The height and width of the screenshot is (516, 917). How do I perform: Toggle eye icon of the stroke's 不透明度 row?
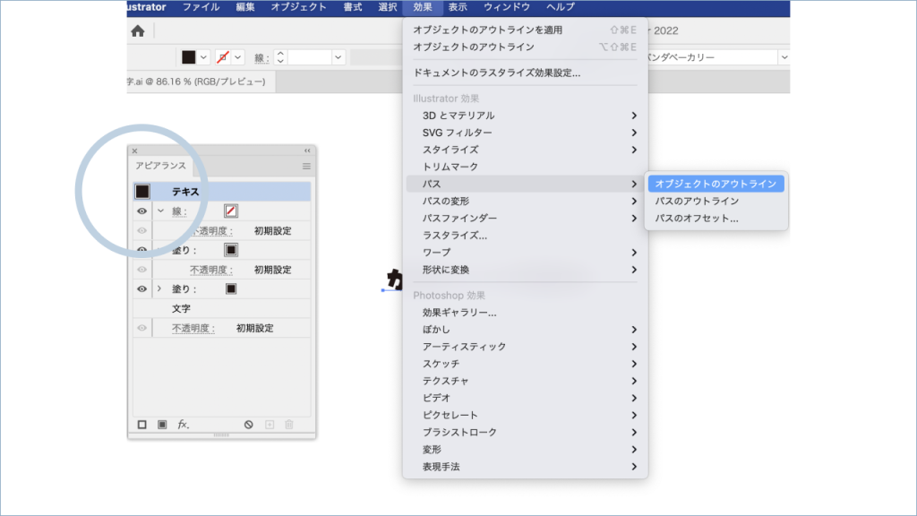[x=142, y=230]
